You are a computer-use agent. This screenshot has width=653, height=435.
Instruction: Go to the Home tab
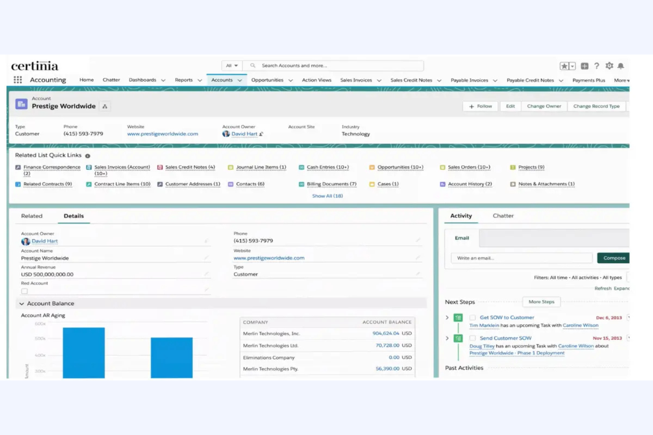pyautogui.click(x=86, y=80)
